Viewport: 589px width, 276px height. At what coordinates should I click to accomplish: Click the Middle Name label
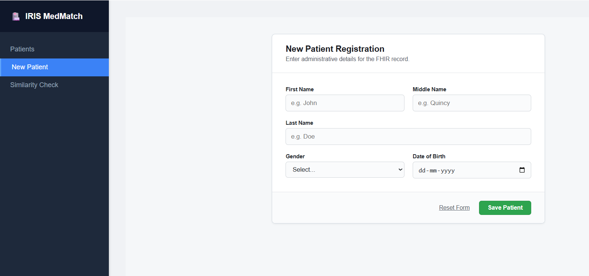429,89
